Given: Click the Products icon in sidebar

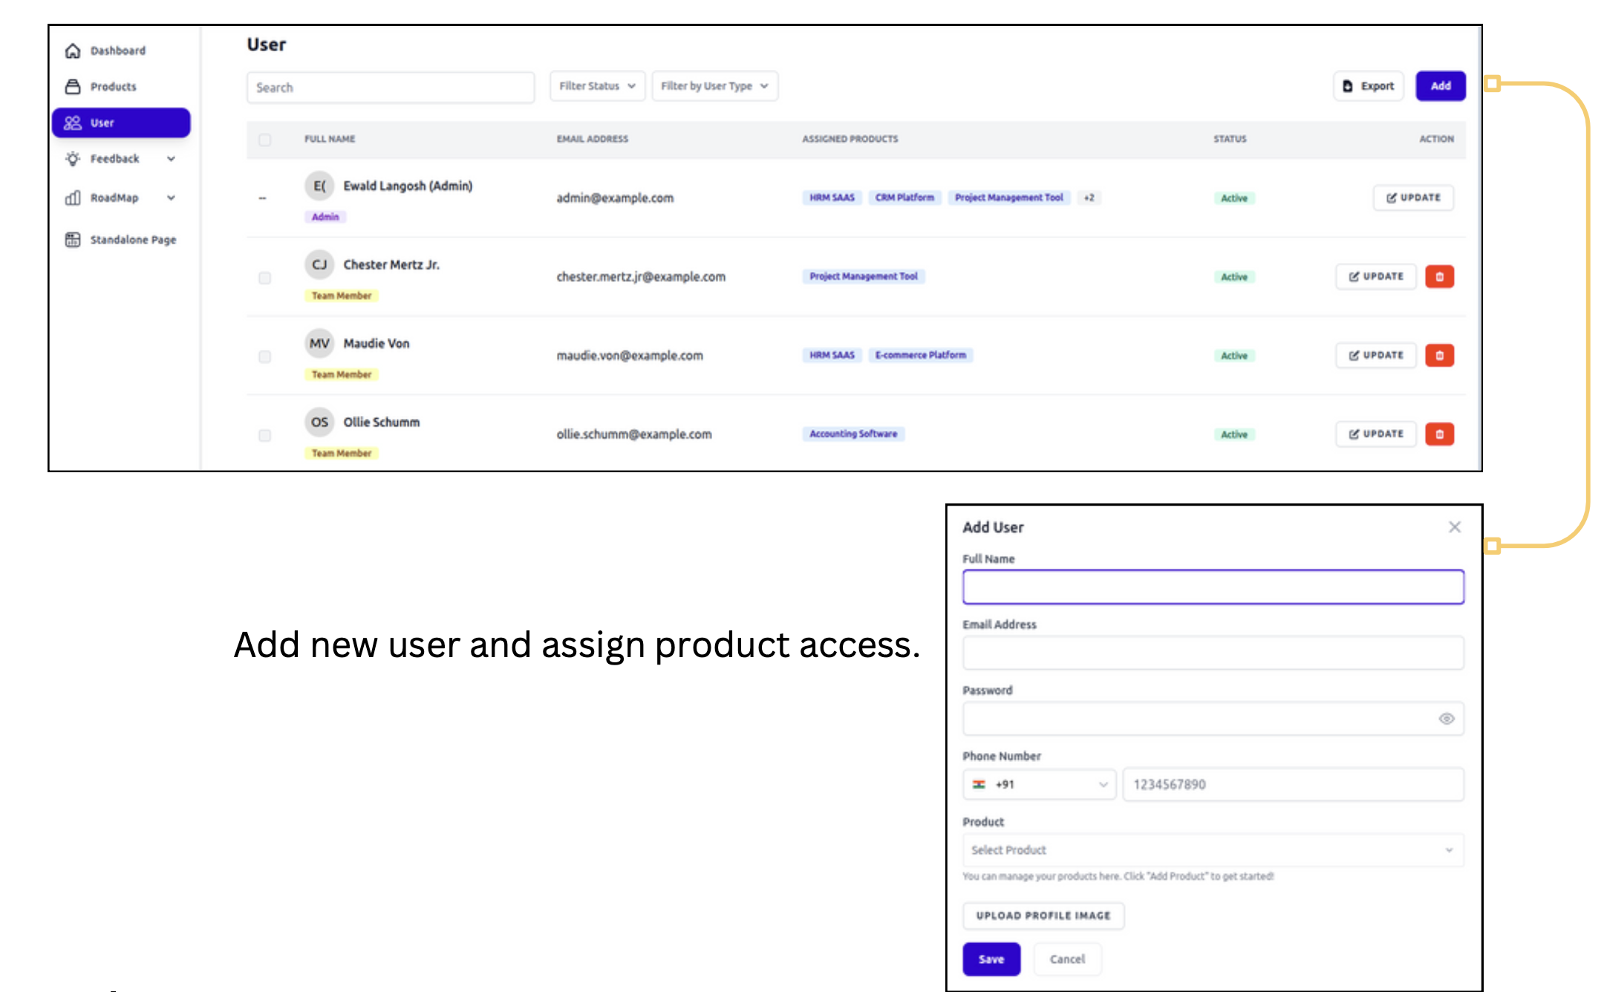Looking at the screenshot, I should coord(73,87).
